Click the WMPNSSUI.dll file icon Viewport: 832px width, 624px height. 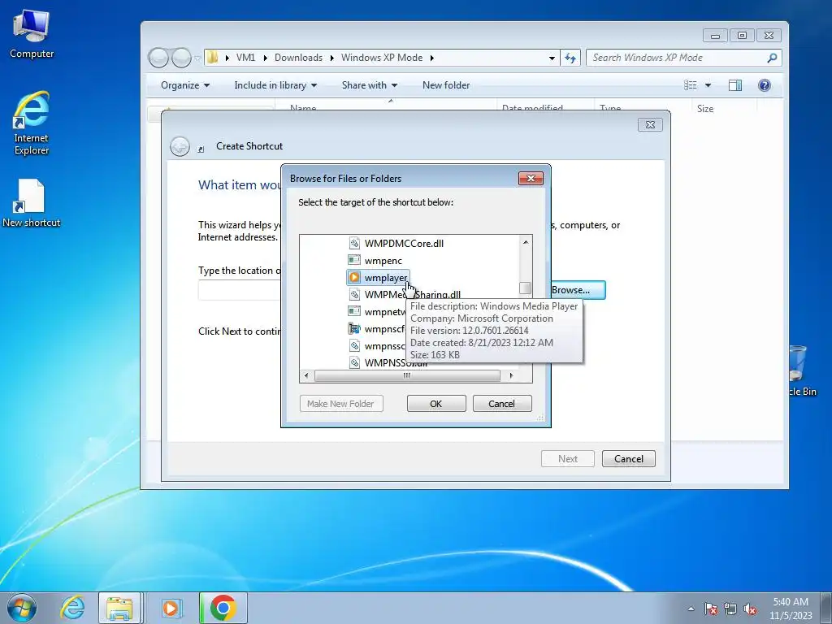[x=354, y=362]
